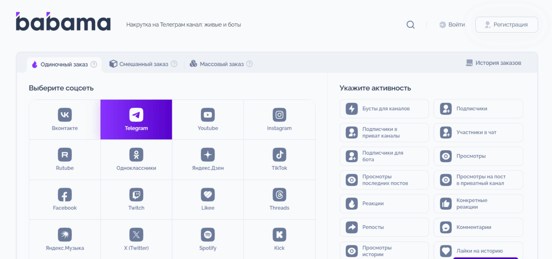
Task: Click the Укажите активность heading
Action: coord(376,88)
